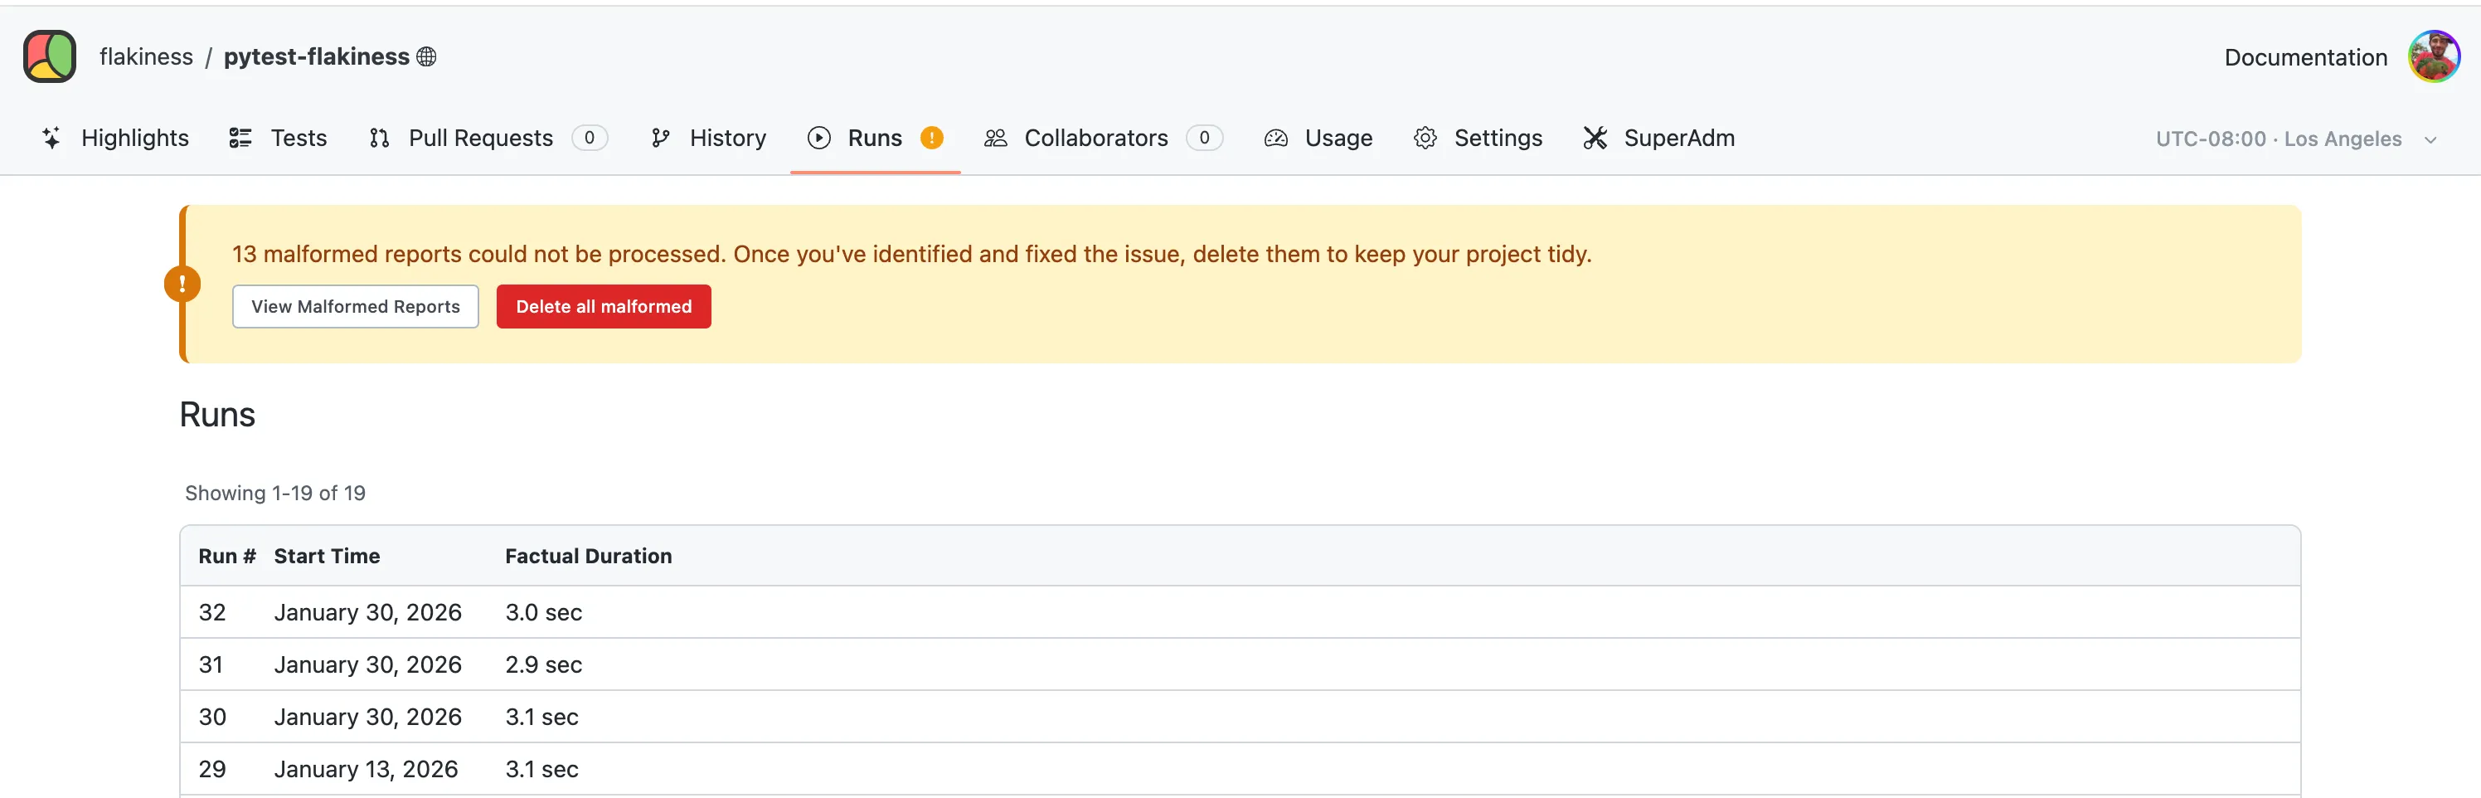Click the timezone dropdown chevron arrow
This screenshot has width=2481, height=798.
point(2430,139)
